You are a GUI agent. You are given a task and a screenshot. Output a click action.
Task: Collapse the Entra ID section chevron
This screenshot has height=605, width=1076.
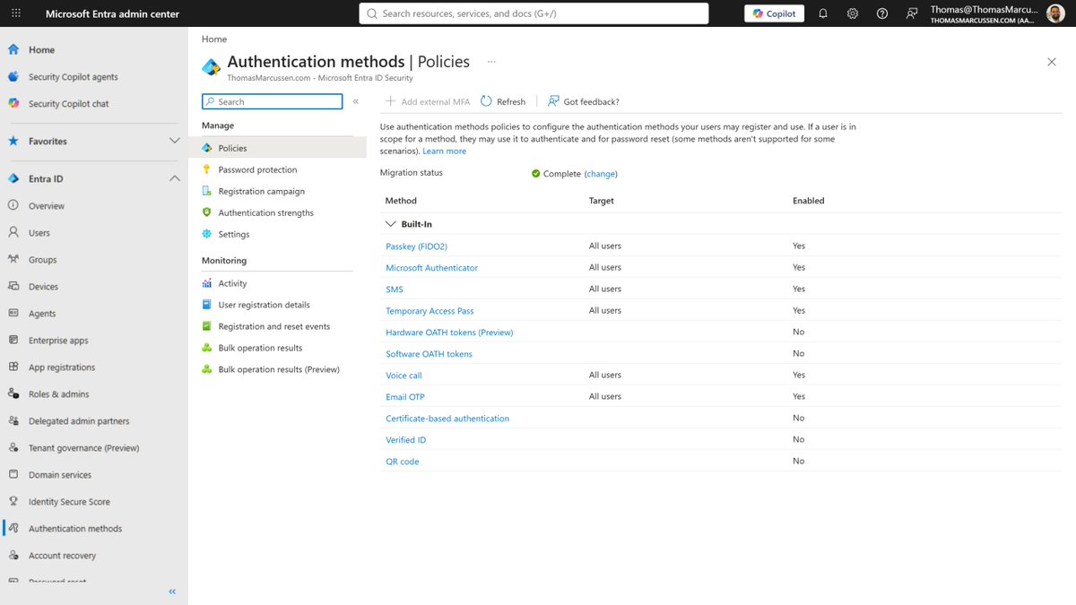coord(175,179)
